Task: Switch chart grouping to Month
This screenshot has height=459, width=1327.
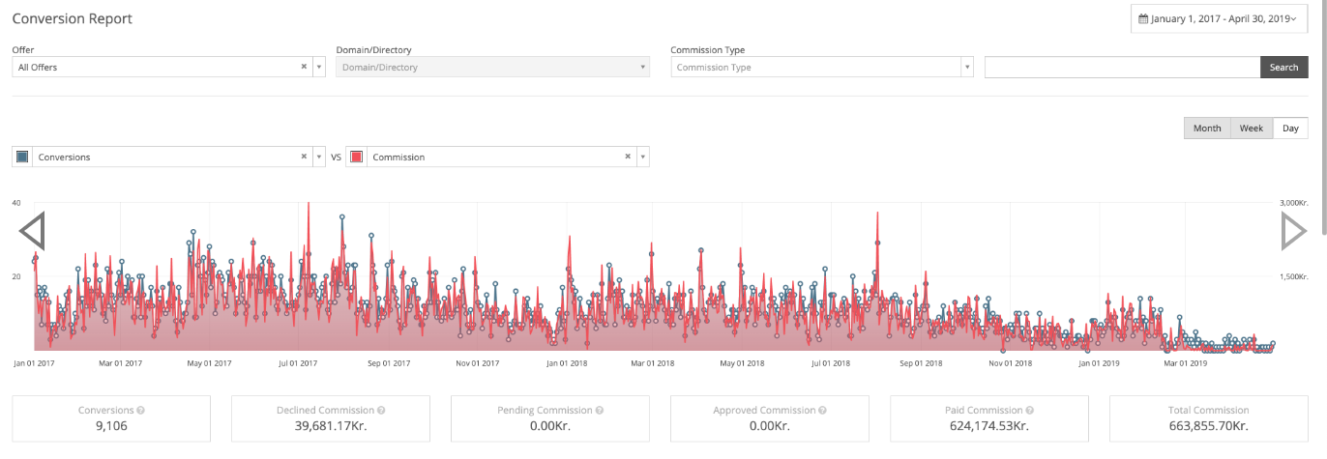Action: pyautogui.click(x=1207, y=129)
